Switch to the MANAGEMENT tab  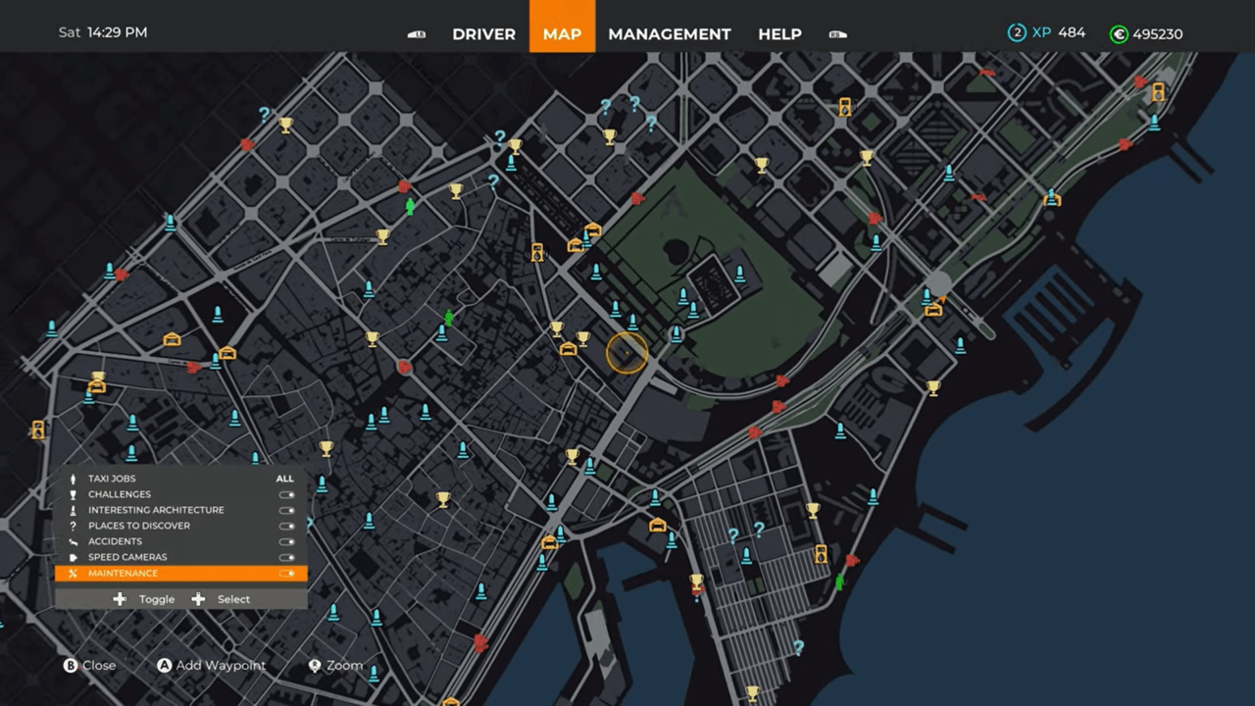670,34
